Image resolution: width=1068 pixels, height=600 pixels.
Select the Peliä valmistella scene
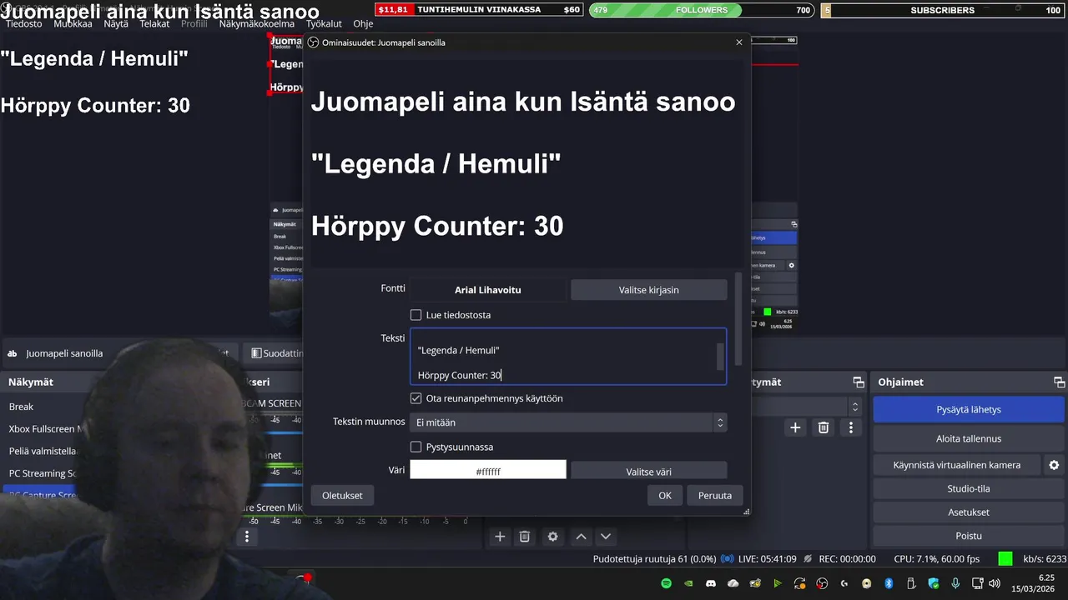point(42,451)
